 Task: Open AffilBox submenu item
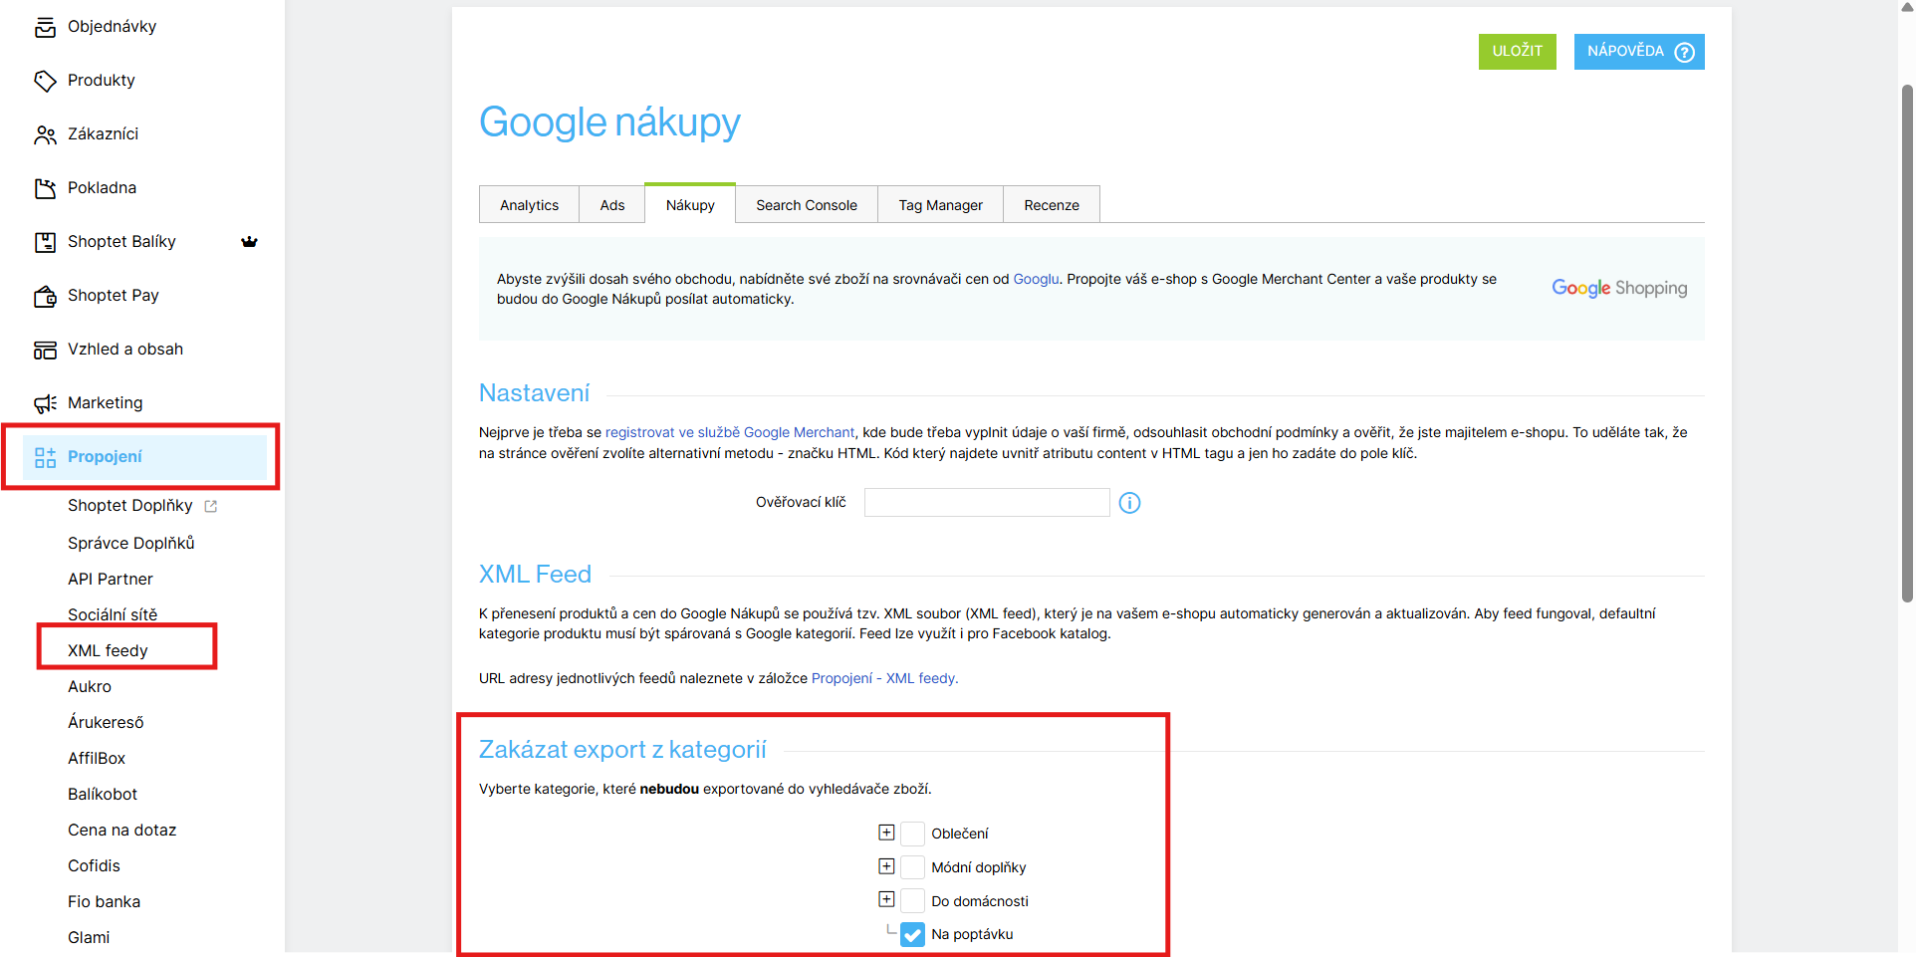point(97,759)
